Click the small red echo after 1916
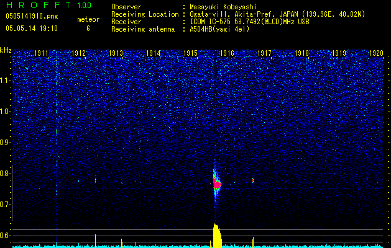 253,180
